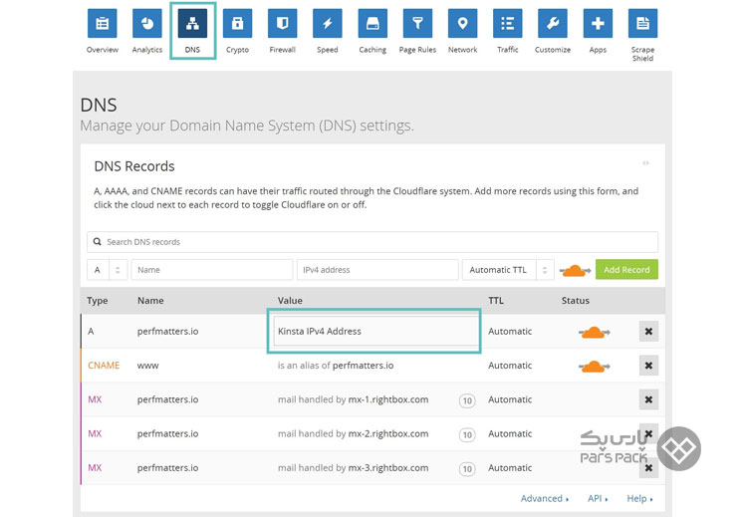Click priority badge 10 for mx-3.rightbox.com
The width and height of the screenshot is (747, 517).
467,469
